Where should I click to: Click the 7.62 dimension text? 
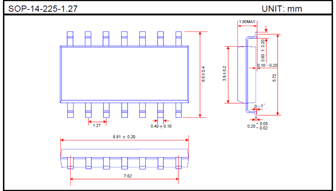128,176
